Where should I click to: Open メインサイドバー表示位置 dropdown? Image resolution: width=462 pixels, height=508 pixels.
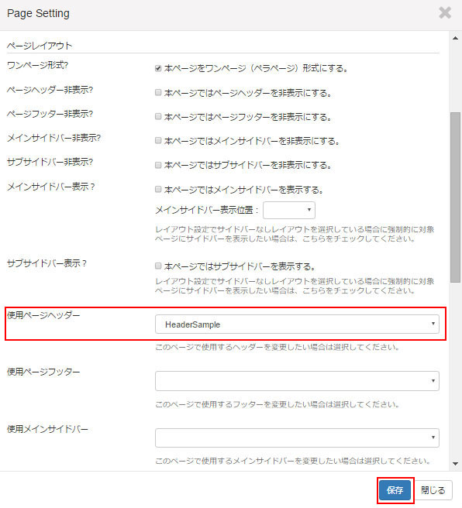pyautogui.click(x=289, y=211)
